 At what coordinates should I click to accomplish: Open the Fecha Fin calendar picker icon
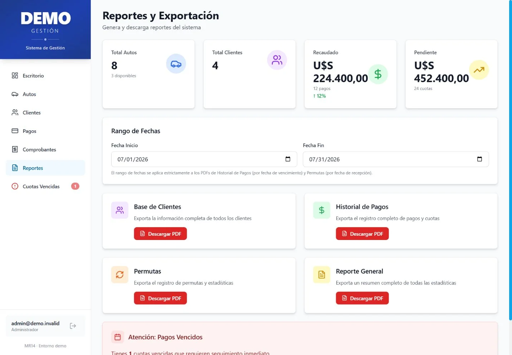[x=479, y=159]
